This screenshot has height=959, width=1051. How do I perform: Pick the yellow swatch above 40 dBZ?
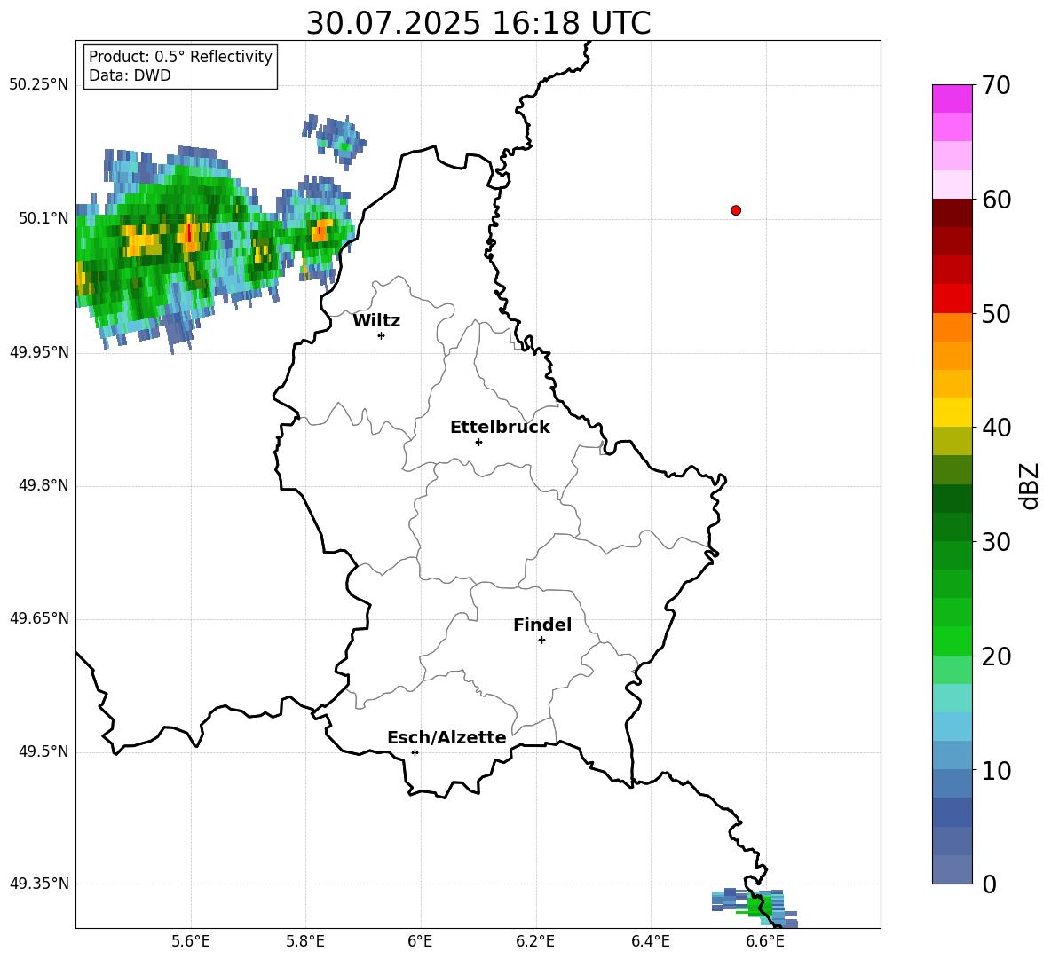(952, 413)
